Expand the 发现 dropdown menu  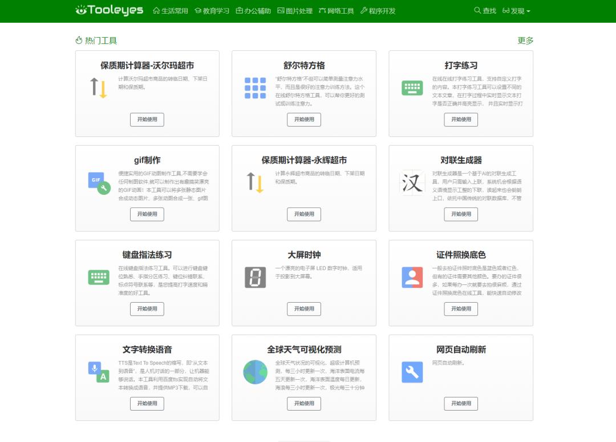[x=517, y=10]
